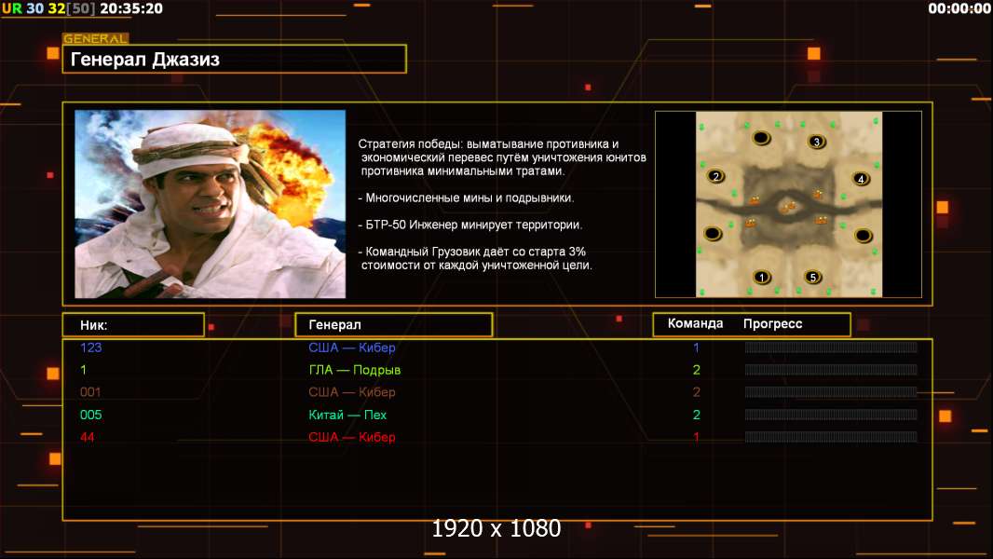Click team number for player 005

[x=696, y=415]
